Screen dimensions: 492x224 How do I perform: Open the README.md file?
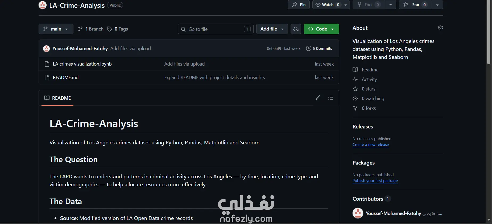click(x=66, y=77)
